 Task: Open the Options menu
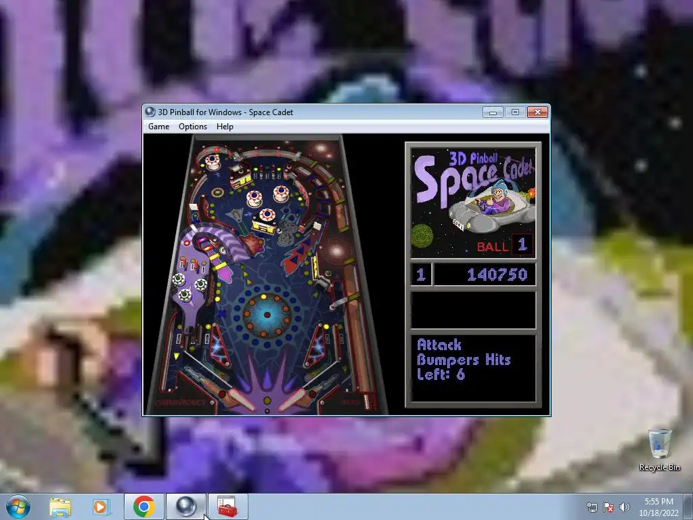coord(193,127)
